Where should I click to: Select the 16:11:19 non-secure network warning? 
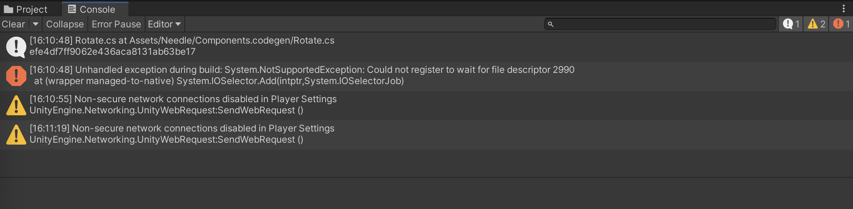(x=182, y=134)
